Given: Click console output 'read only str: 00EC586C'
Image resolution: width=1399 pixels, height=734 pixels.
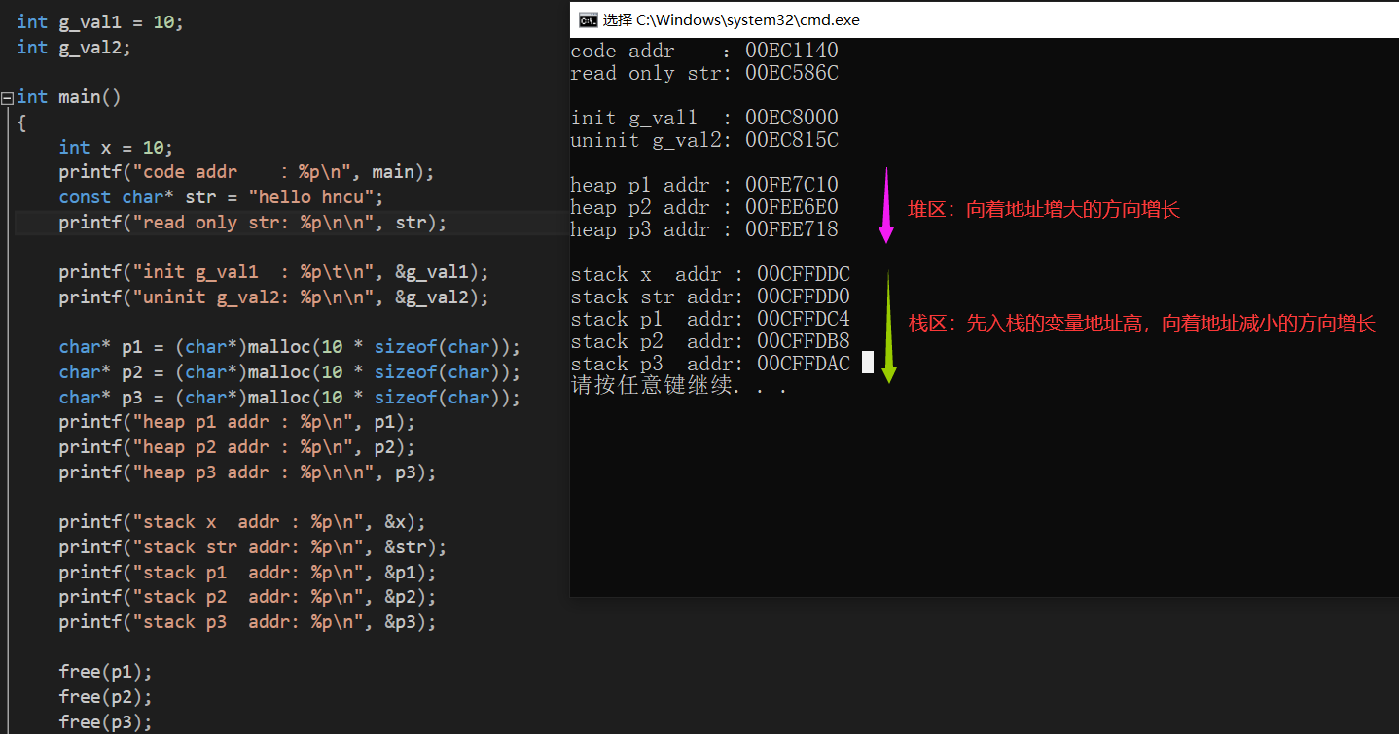Looking at the screenshot, I should (704, 73).
